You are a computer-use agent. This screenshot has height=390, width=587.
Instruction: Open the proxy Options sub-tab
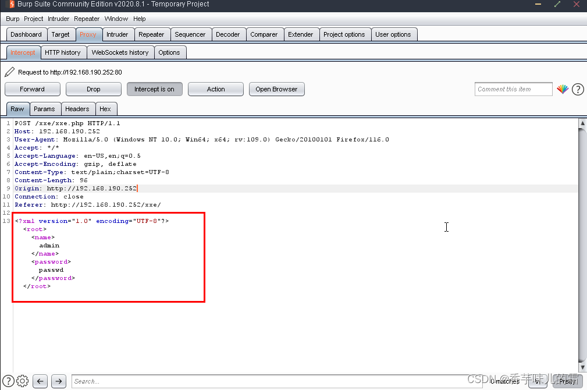click(169, 52)
